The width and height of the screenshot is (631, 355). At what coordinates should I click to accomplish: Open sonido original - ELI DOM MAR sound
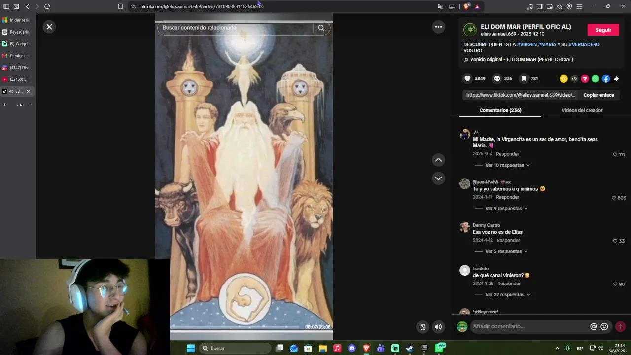point(522,59)
